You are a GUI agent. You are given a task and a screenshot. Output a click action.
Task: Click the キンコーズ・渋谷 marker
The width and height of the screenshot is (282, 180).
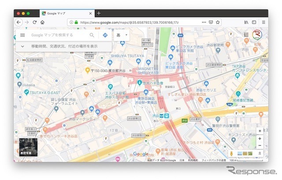tap(234, 140)
